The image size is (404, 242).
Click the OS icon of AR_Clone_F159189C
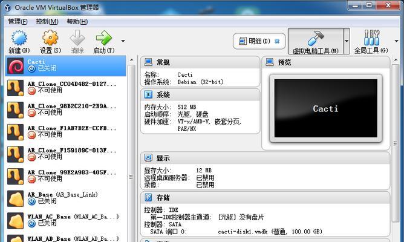[x=16, y=154]
